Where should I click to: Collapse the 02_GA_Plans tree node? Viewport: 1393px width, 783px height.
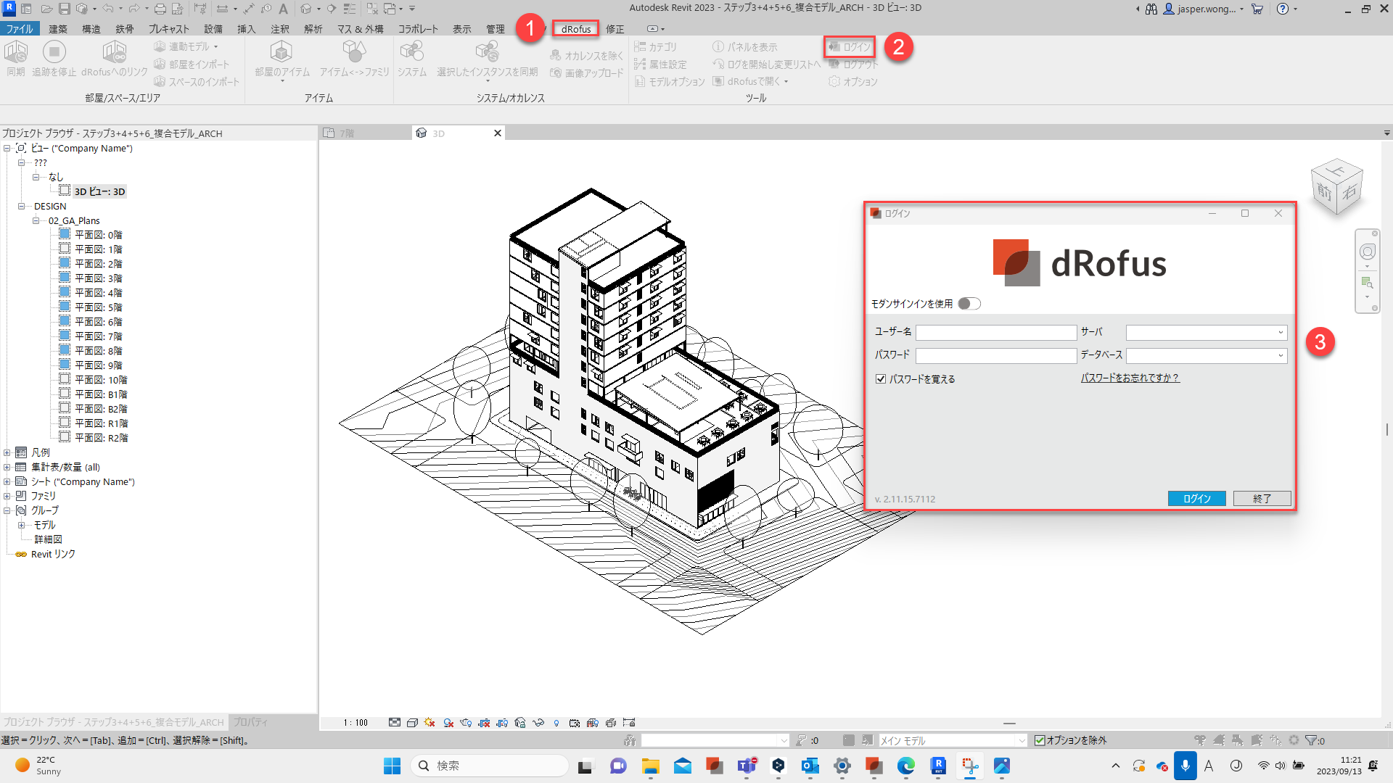tap(36, 220)
